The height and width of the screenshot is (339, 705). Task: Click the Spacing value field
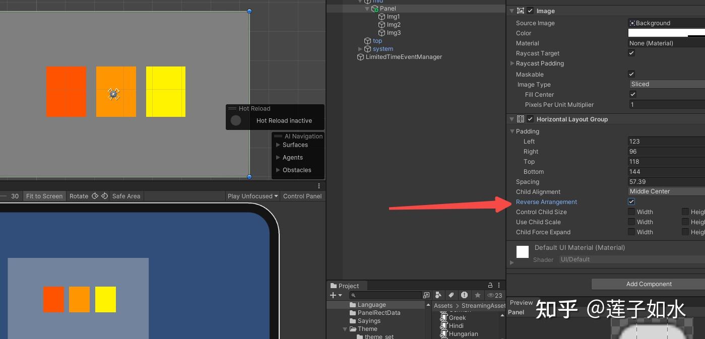(666, 182)
